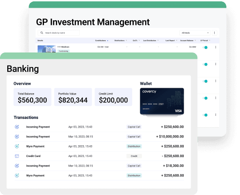Expand the All Deals dropdown

pyautogui.click(x=195, y=33)
